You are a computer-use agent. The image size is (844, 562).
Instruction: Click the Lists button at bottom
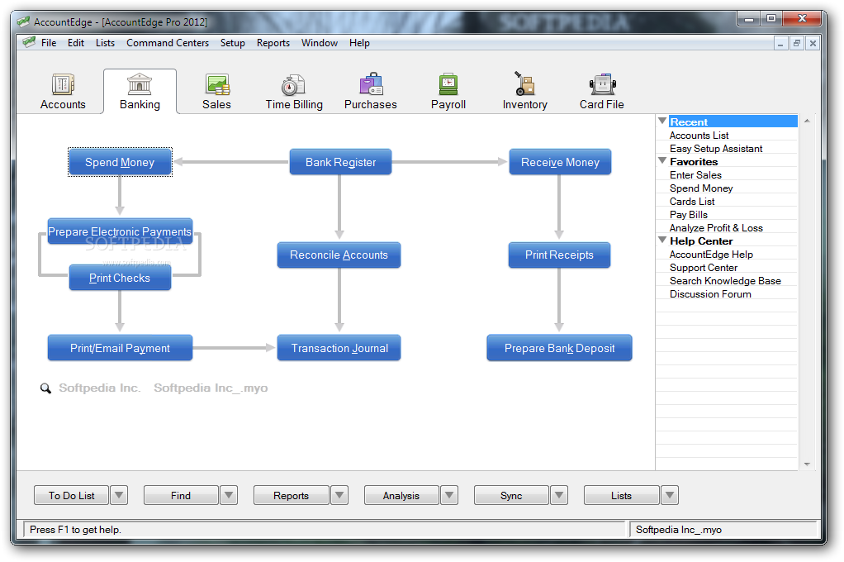pyautogui.click(x=621, y=495)
